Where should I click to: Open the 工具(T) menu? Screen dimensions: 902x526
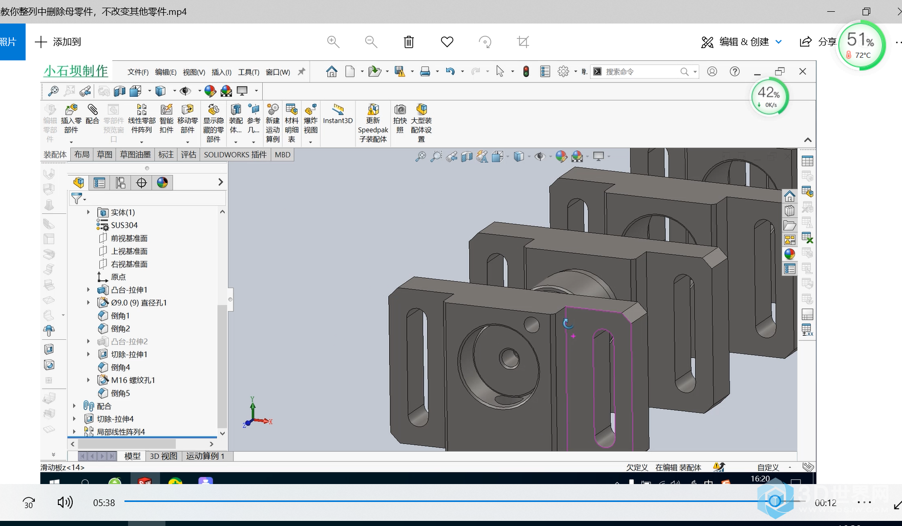tap(248, 72)
